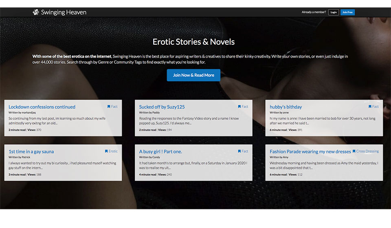Open the 1st time in a gay sauna story
Screen dimensions: 391x228
(31, 152)
